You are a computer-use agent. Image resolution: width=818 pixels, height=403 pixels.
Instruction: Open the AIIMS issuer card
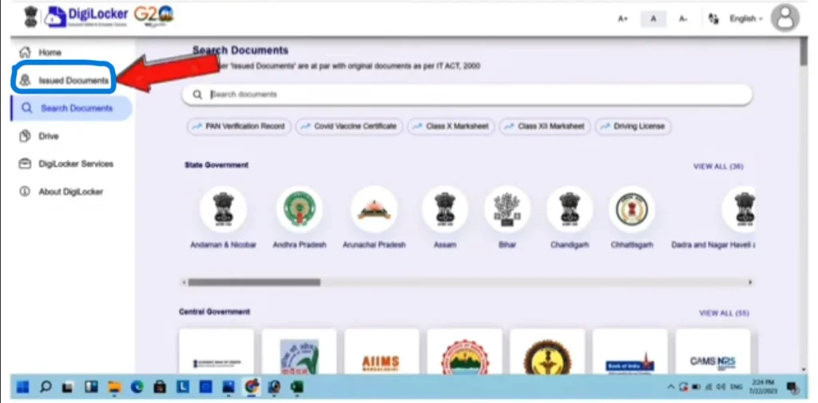click(x=381, y=352)
